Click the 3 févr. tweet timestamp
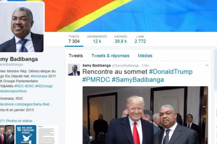The width and height of the screenshot is (217, 144). tap(145, 65)
